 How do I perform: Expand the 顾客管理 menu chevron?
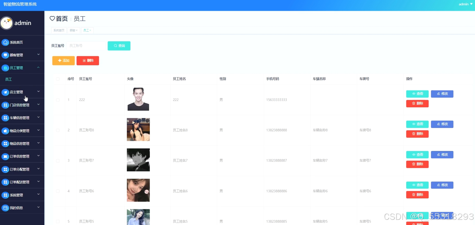click(x=38, y=54)
